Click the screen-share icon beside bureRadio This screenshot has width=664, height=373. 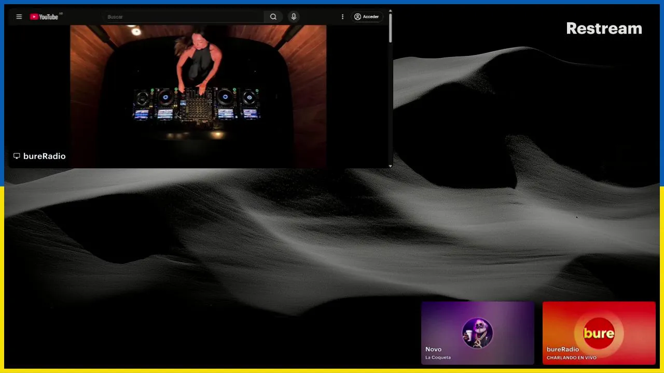(x=17, y=156)
